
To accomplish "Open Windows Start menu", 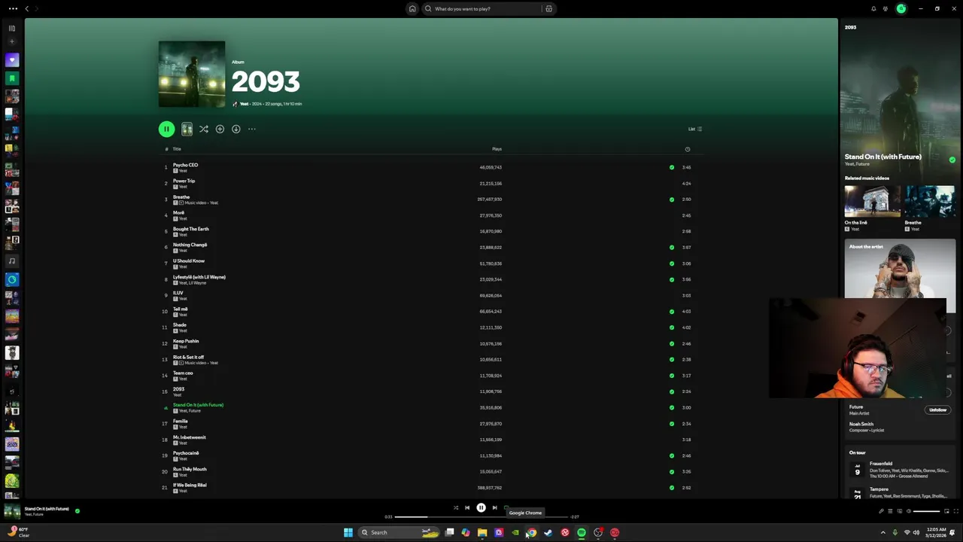I will pyautogui.click(x=348, y=532).
